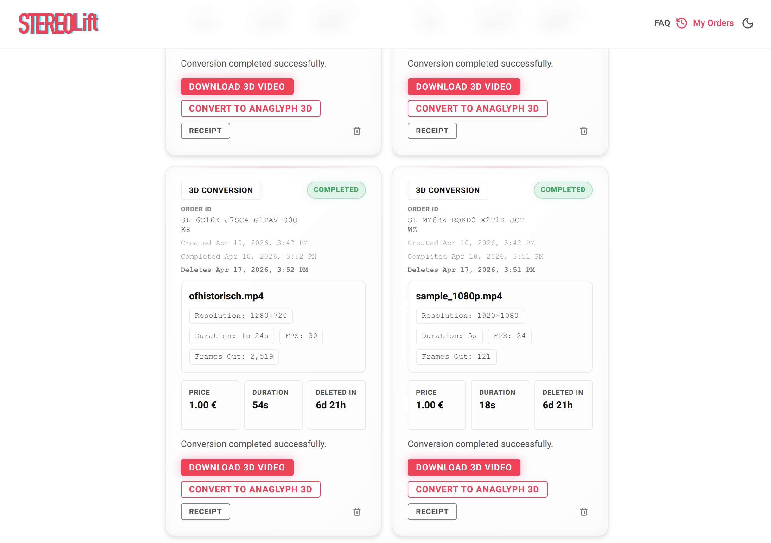Open receipt for ofhistorisch.mp4 order

(205, 511)
